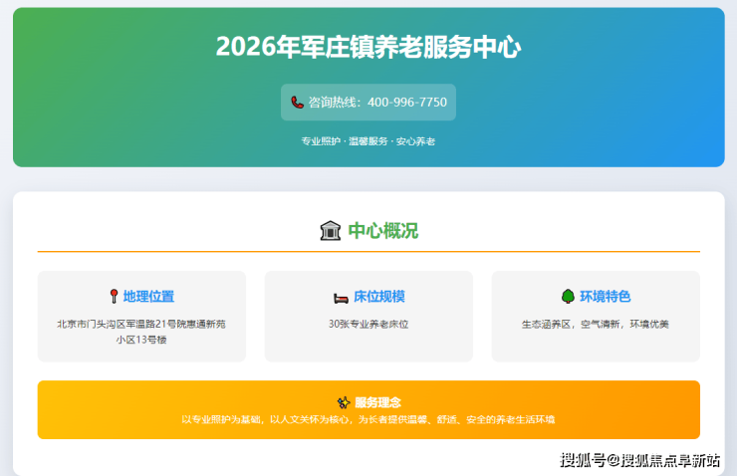Click the icon left of 服务理念
Viewport: 737px width, 476px height.
(344, 402)
